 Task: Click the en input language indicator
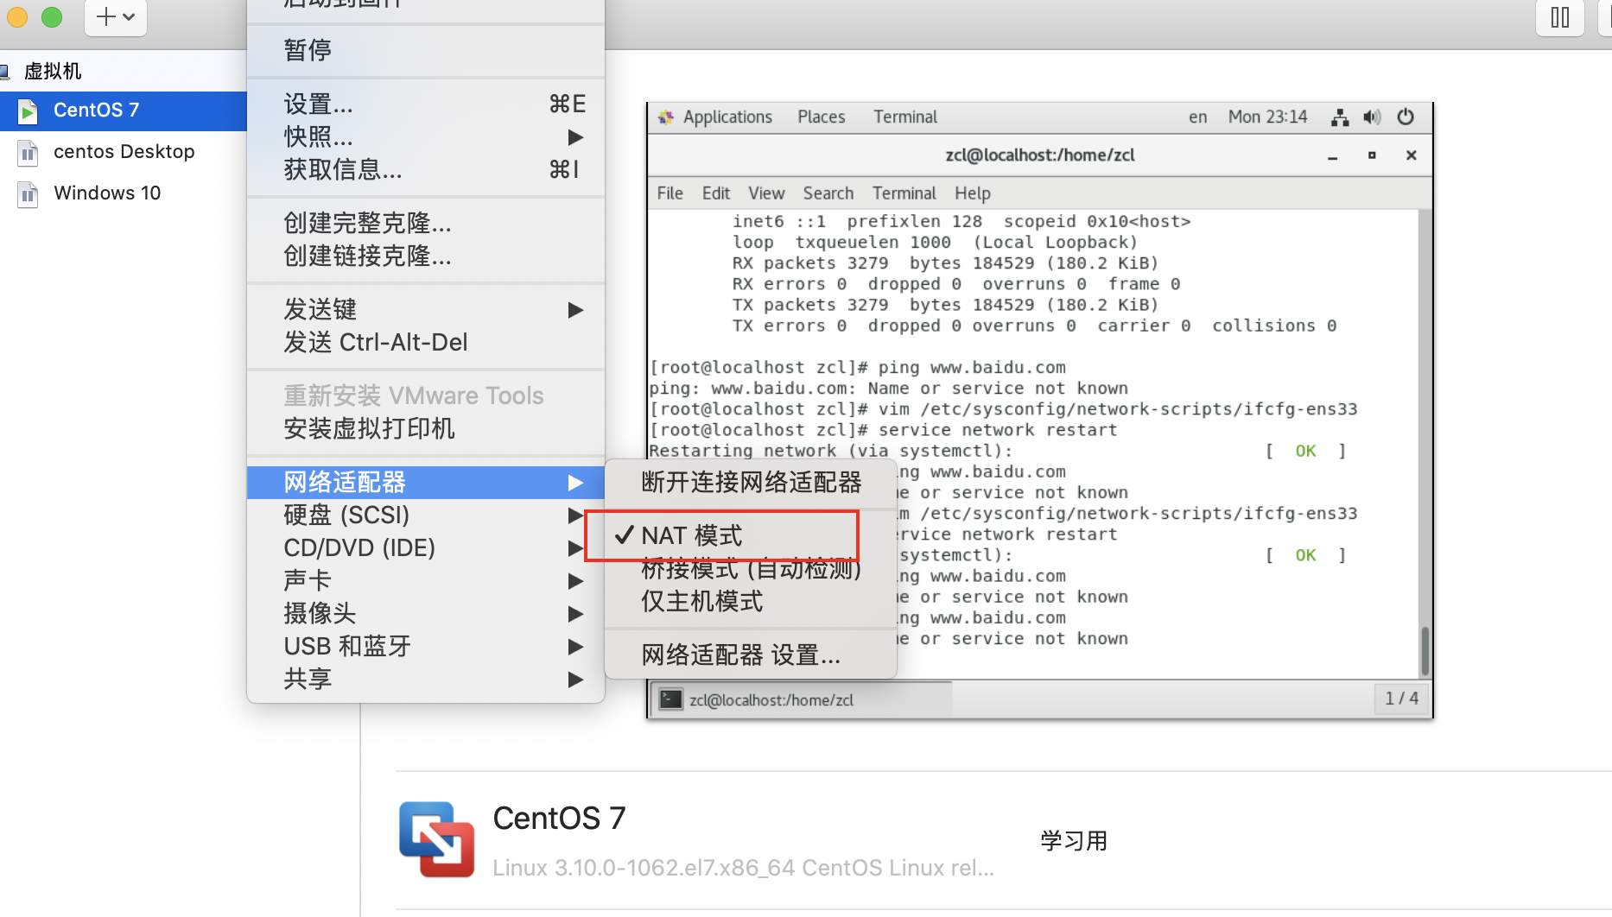tap(1198, 117)
